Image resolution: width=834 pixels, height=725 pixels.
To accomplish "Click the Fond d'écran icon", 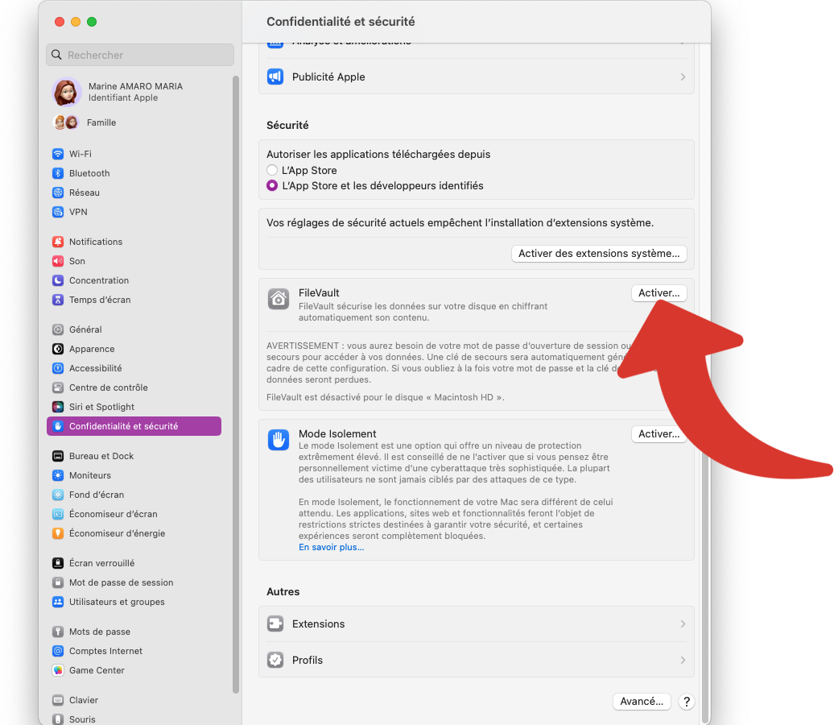I will coord(58,495).
